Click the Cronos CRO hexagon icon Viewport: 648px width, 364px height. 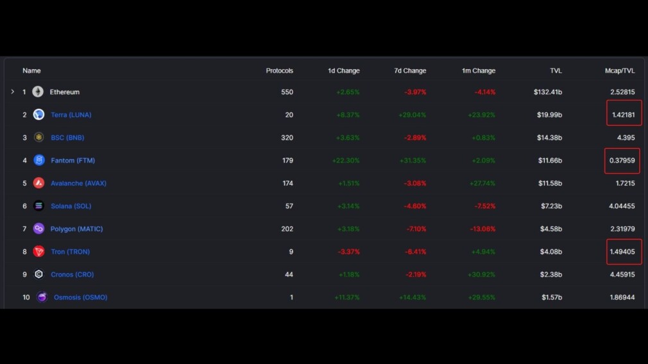click(x=39, y=274)
